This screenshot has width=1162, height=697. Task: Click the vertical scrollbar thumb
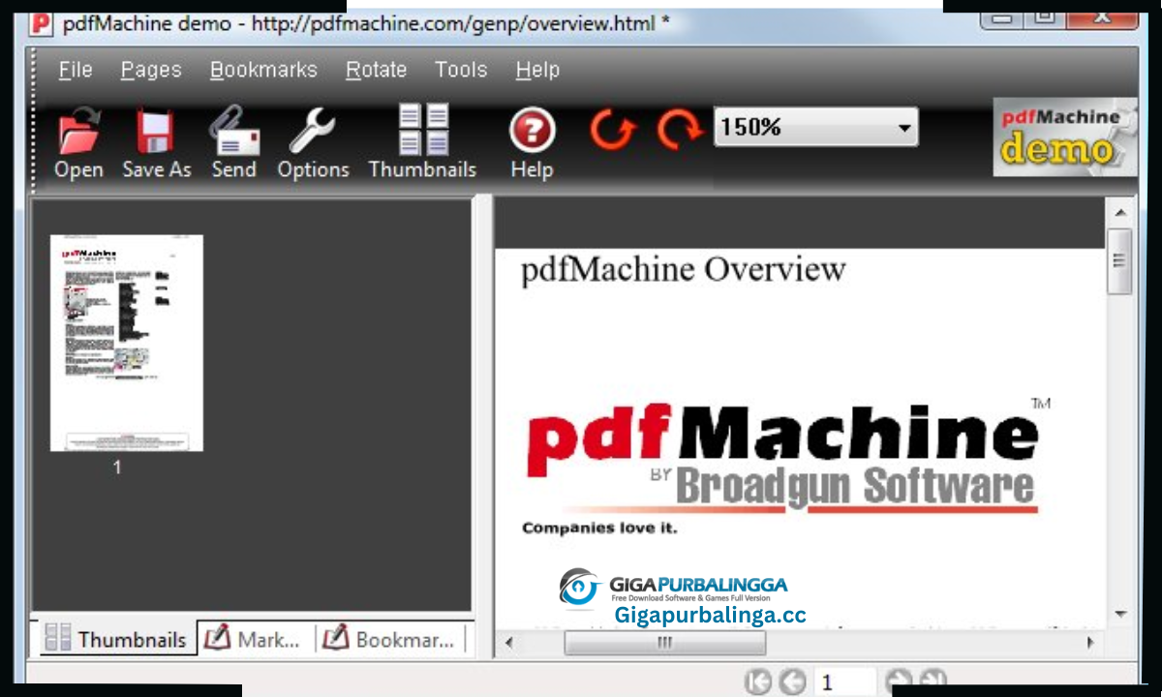(x=1120, y=260)
